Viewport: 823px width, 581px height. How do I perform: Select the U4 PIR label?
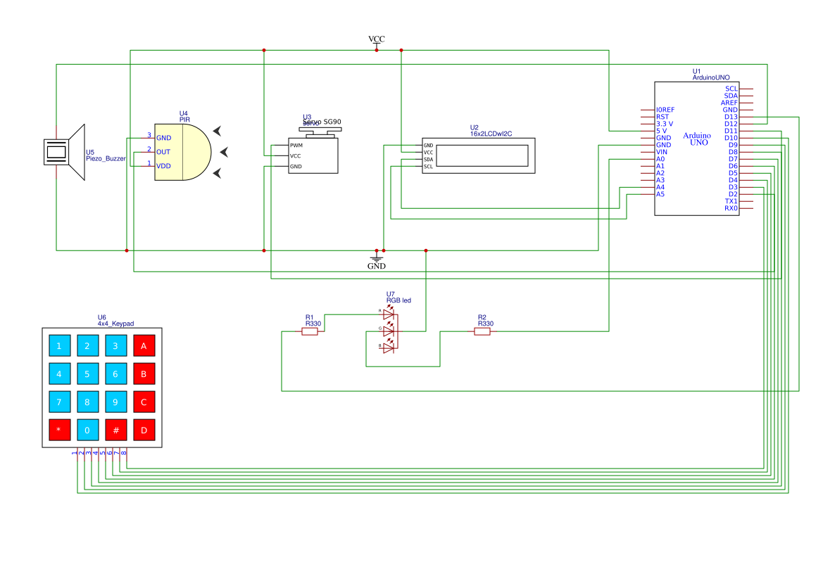pyautogui.click(x=184, y=116)
